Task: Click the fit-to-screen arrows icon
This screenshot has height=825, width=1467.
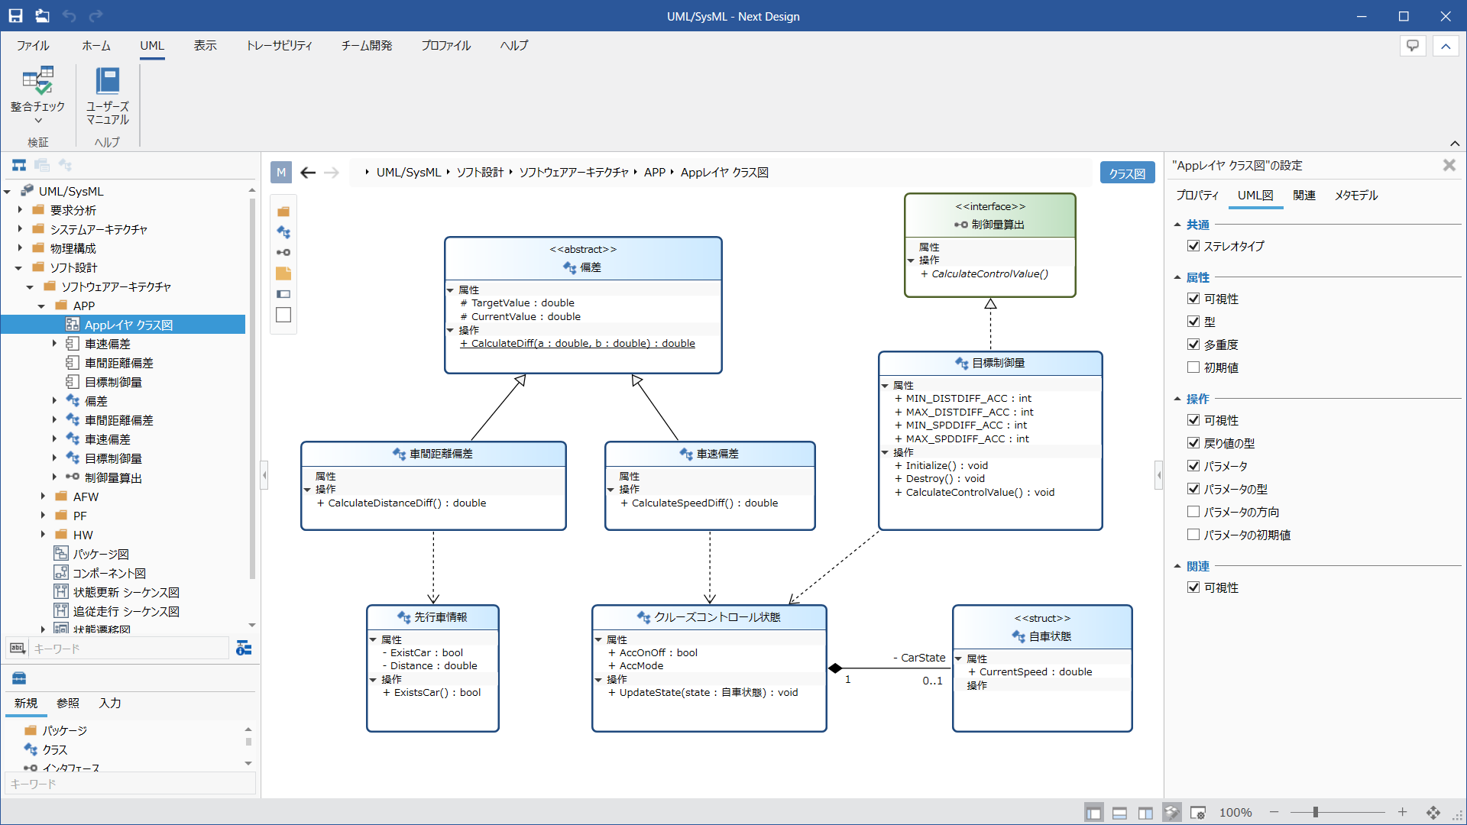Action: coord(1433,813)
